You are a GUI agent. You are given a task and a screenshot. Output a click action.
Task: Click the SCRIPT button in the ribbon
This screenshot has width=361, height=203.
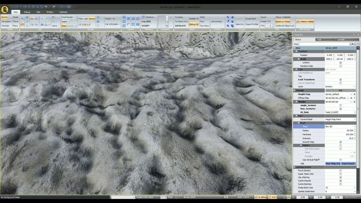coord(146,26)
